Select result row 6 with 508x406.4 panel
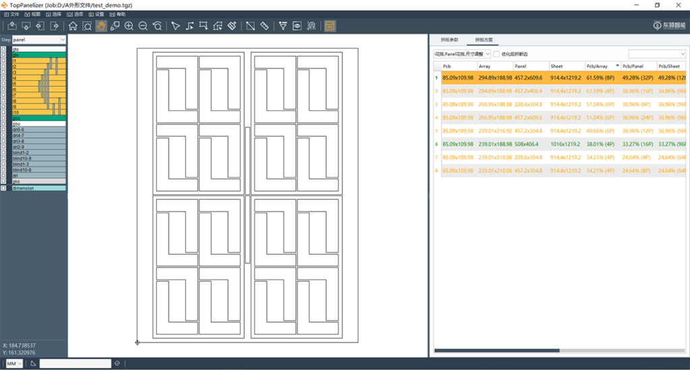 pos(560,144)
